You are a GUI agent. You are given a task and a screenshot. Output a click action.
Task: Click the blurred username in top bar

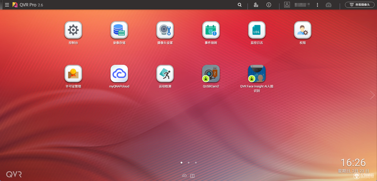(x=302, y=5)
